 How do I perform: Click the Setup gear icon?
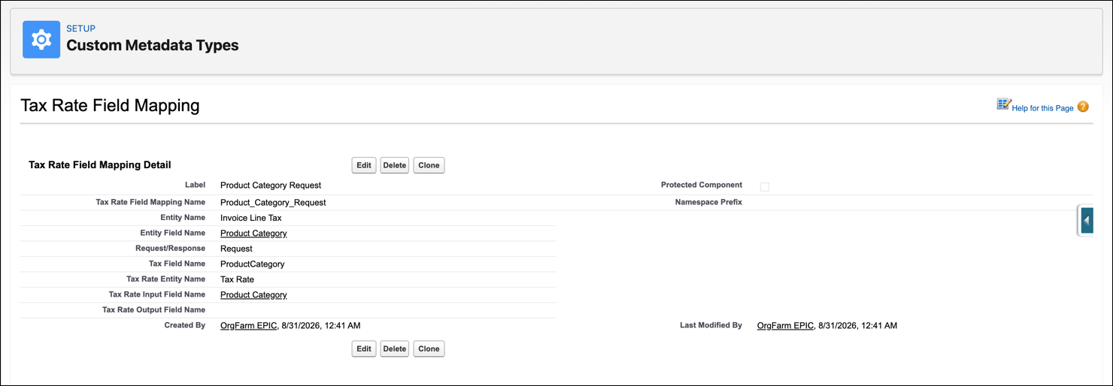click(x=41, y=40)
